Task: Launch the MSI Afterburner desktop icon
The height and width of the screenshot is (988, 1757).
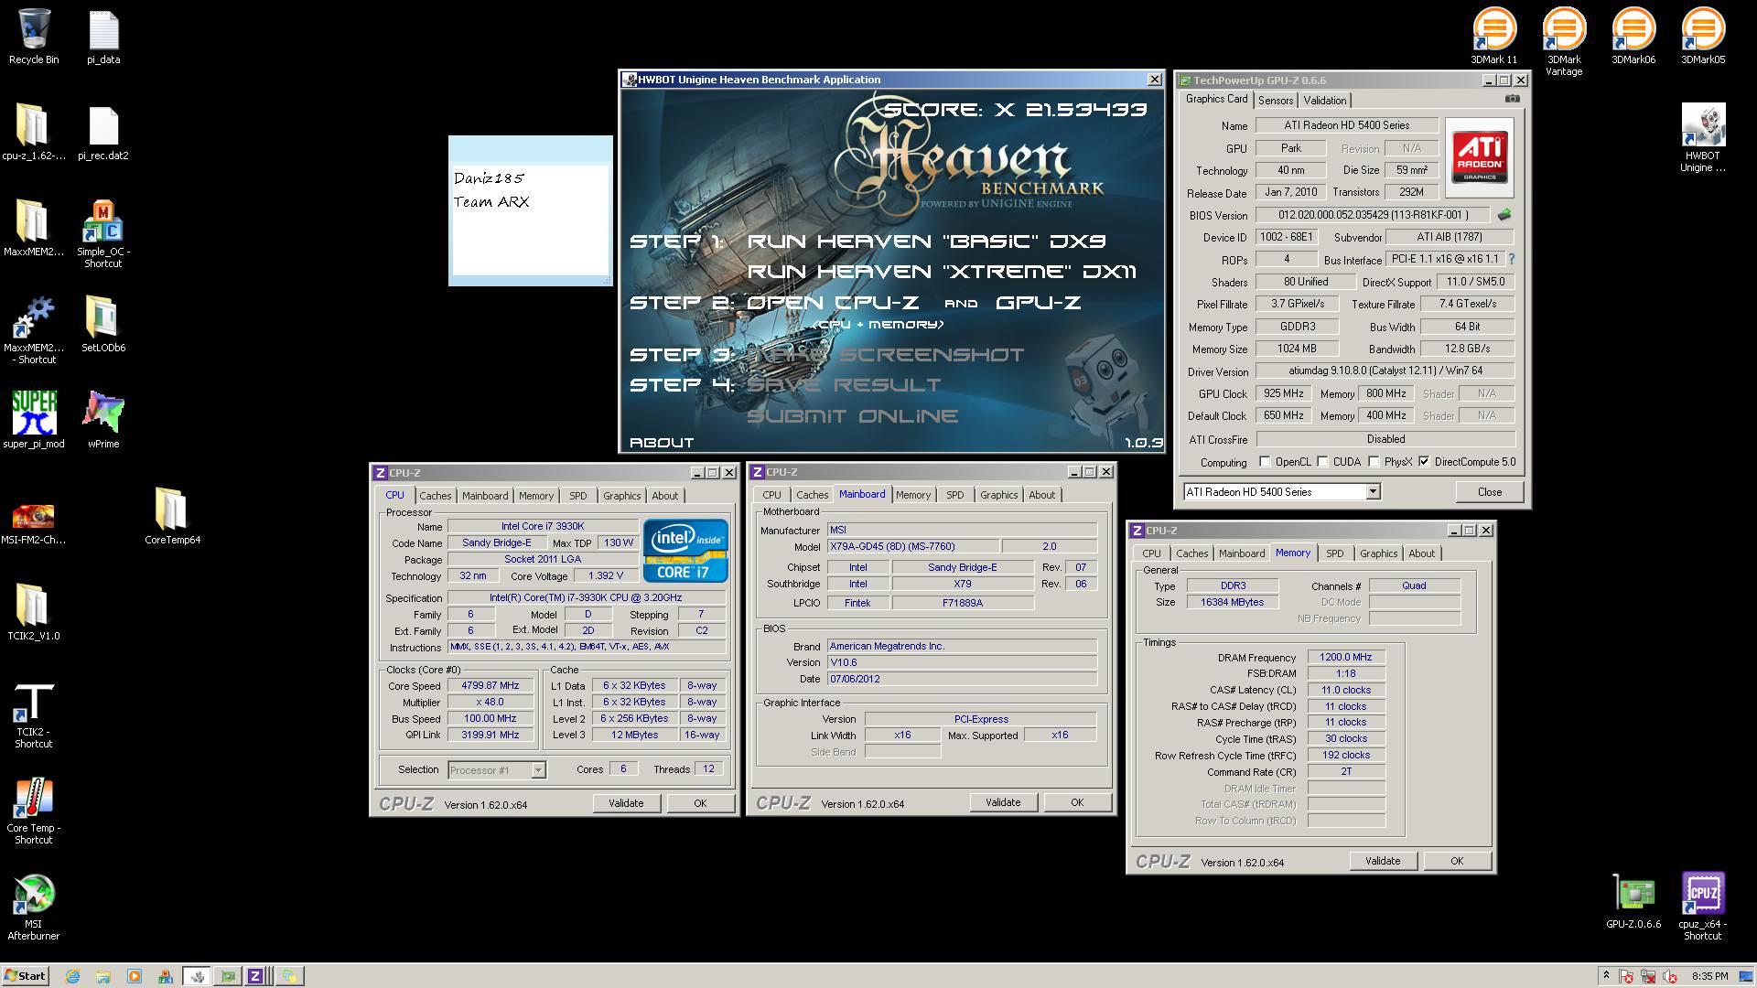Action: pos(34,907)
